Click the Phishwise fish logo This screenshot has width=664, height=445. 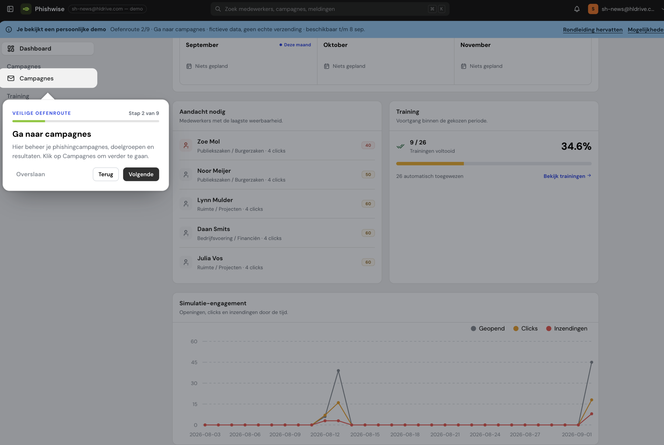click(26, 9)
